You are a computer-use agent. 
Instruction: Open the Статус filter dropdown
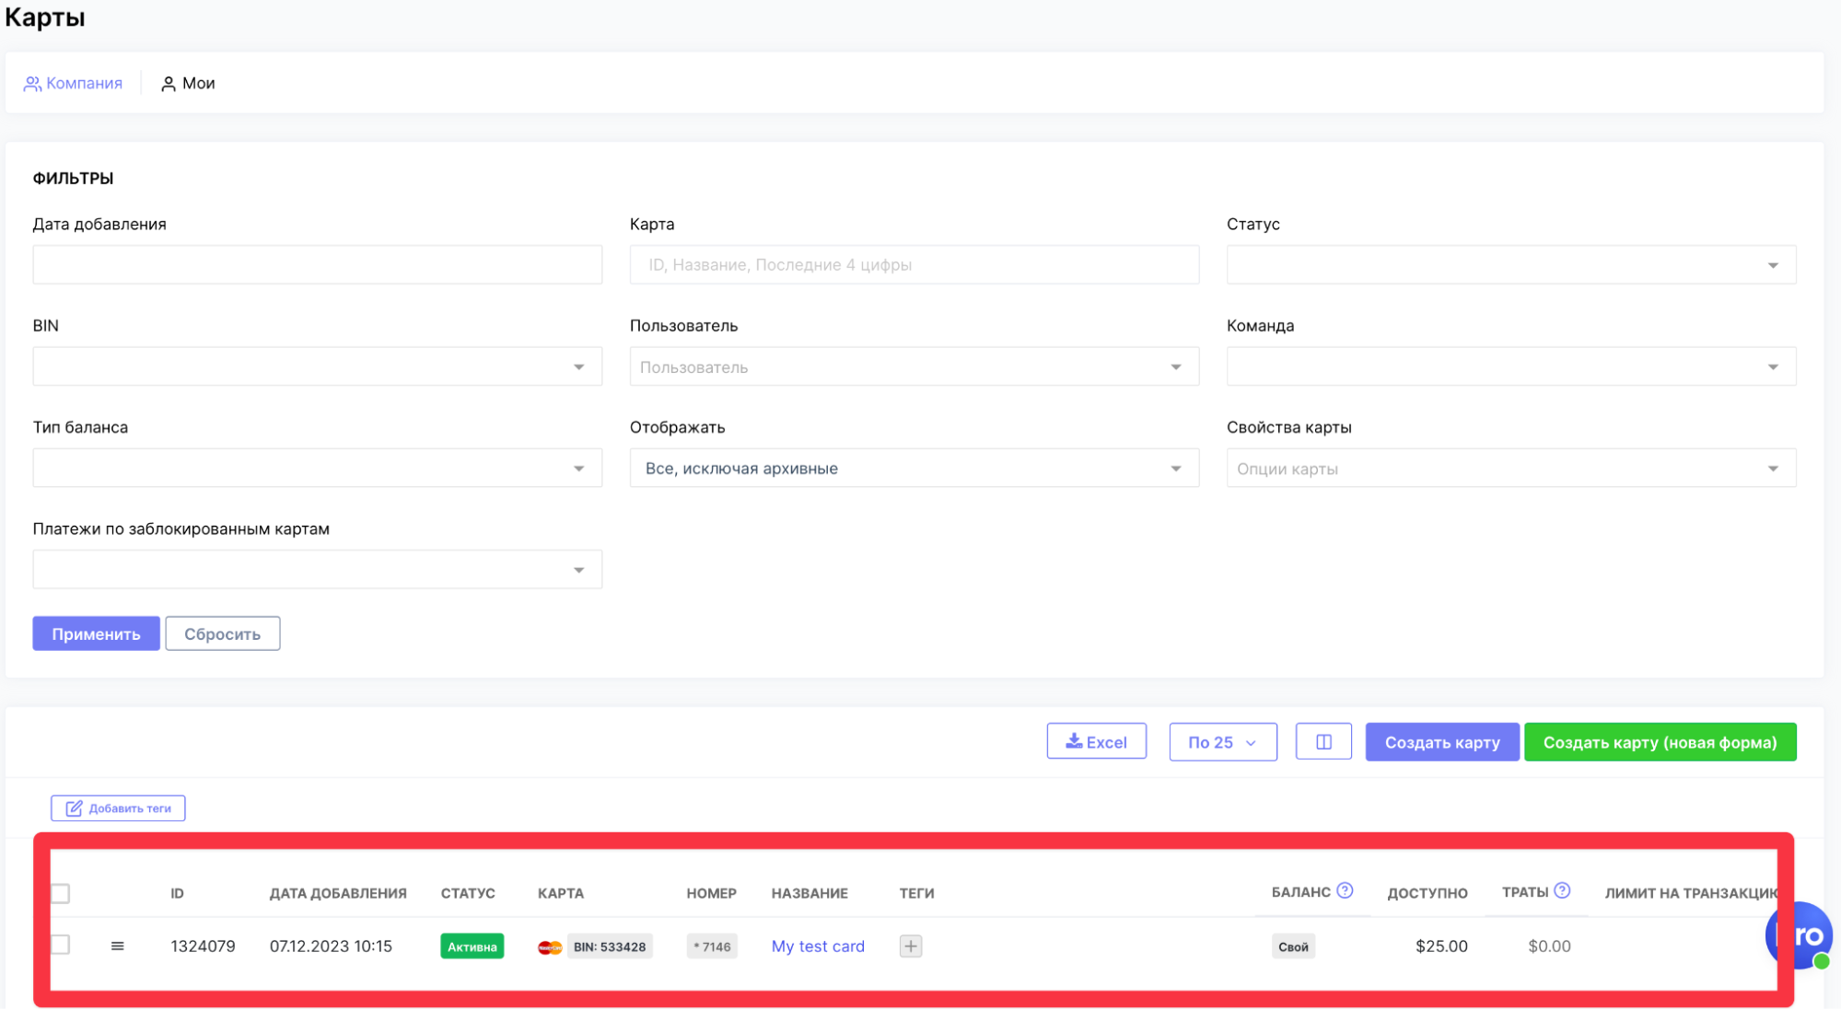(1510, 265)
